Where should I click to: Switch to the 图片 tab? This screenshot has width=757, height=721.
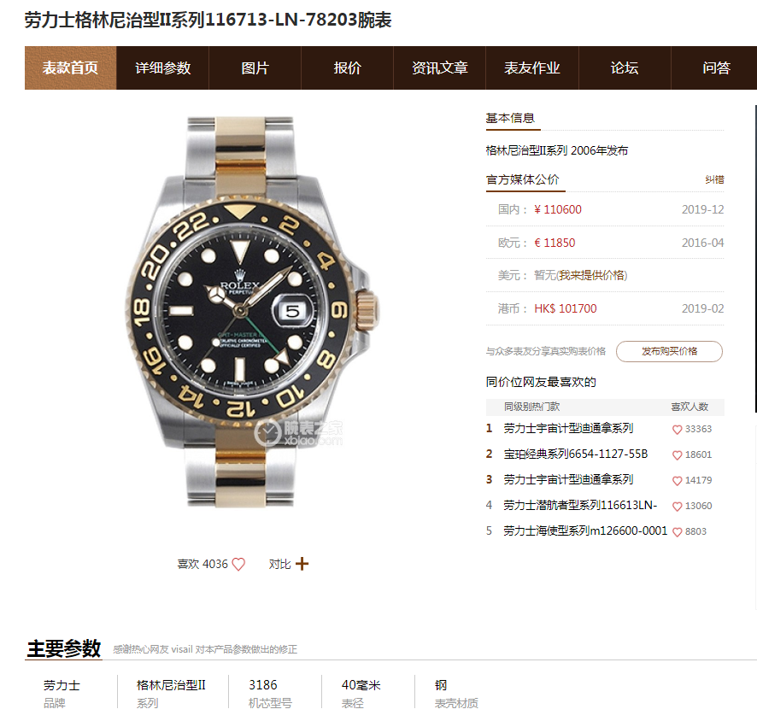coord(255,68)
